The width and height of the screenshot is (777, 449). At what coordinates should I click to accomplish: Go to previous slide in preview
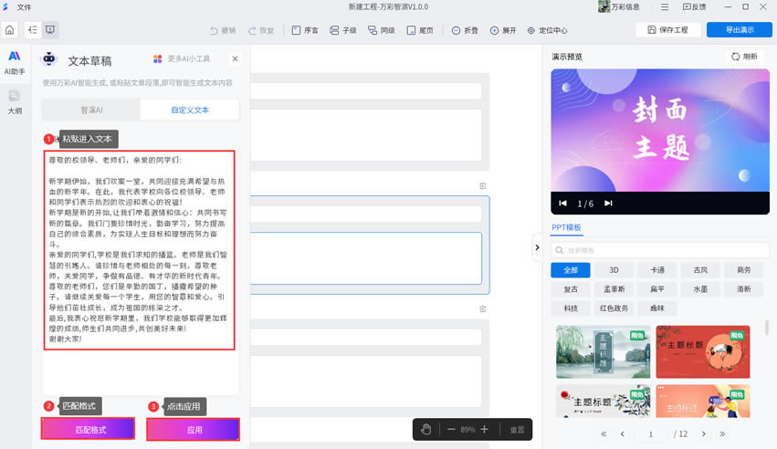tap(562, 204)
